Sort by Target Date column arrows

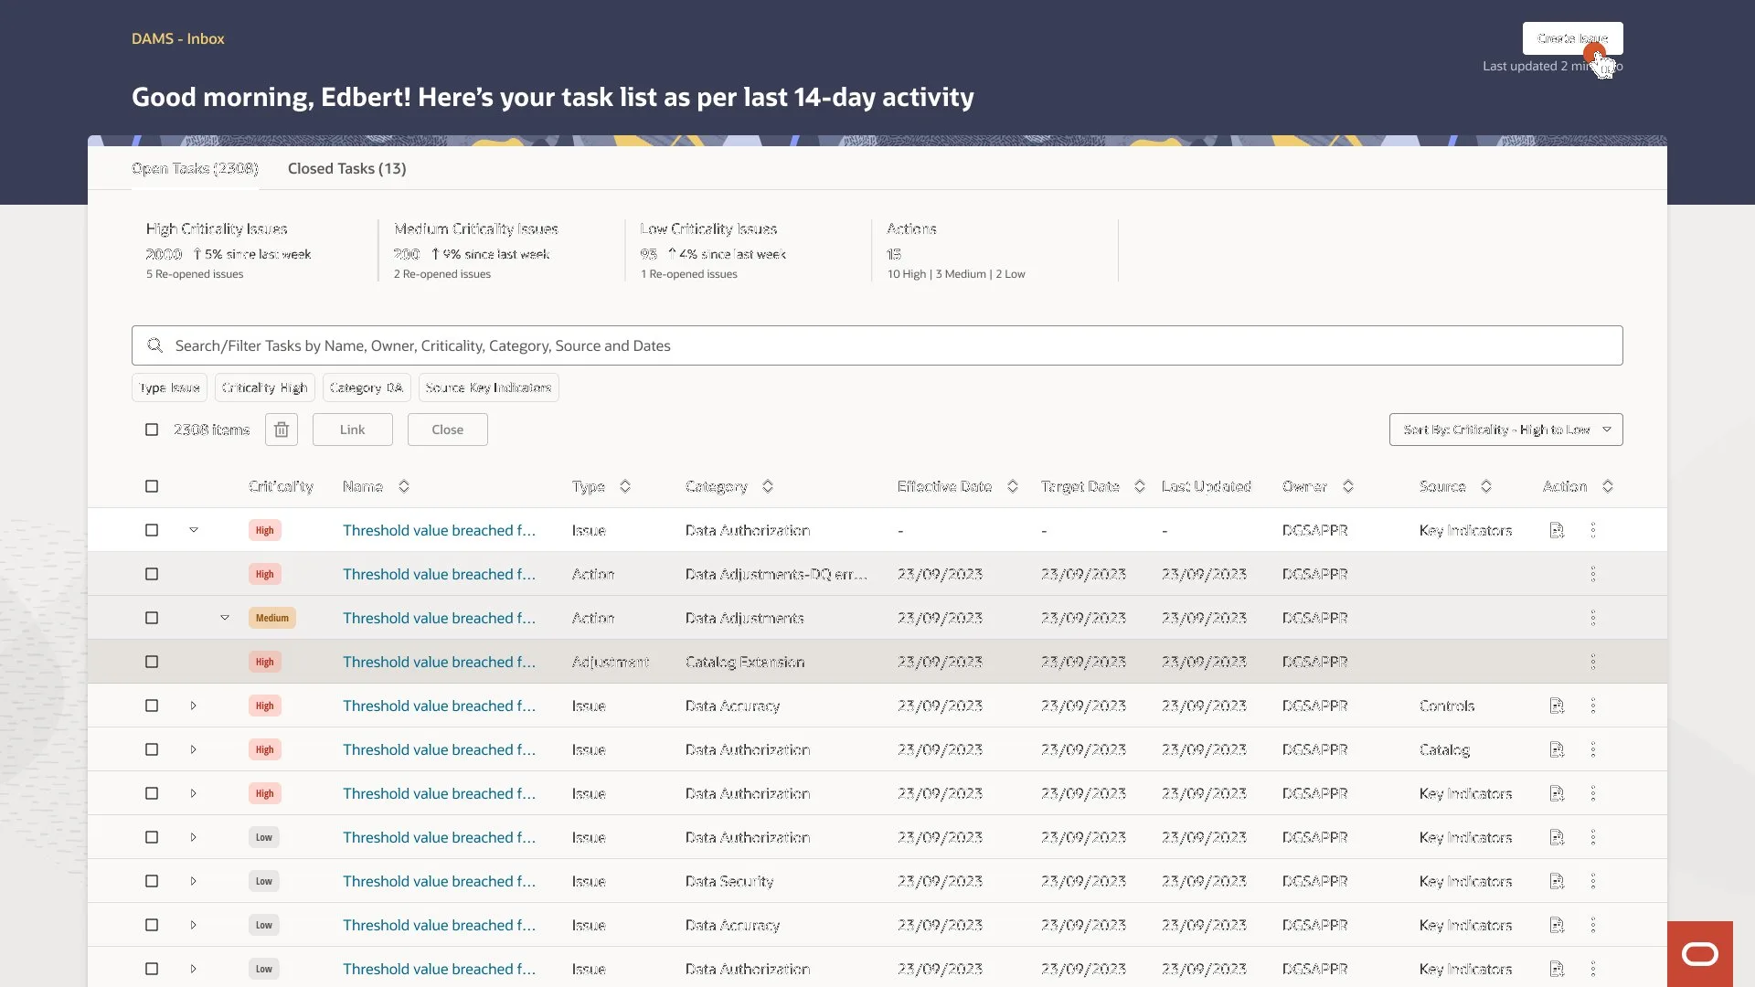tap(1140, 486)
